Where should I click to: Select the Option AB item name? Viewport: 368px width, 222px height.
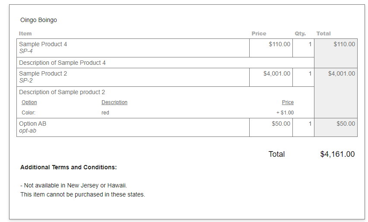coord(33,124)
